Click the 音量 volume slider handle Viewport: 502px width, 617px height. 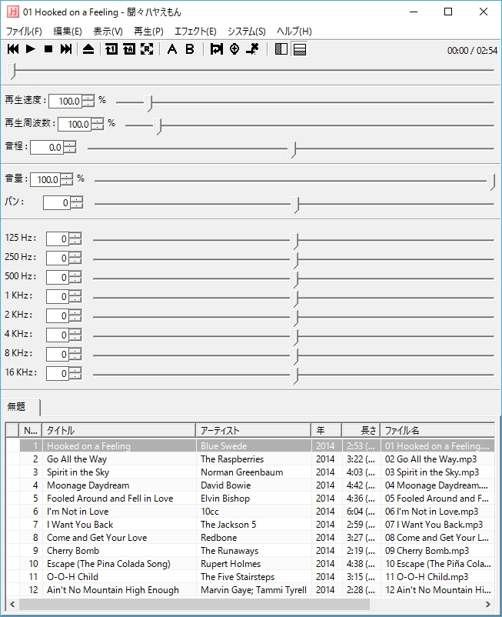(x=491, y=182)
